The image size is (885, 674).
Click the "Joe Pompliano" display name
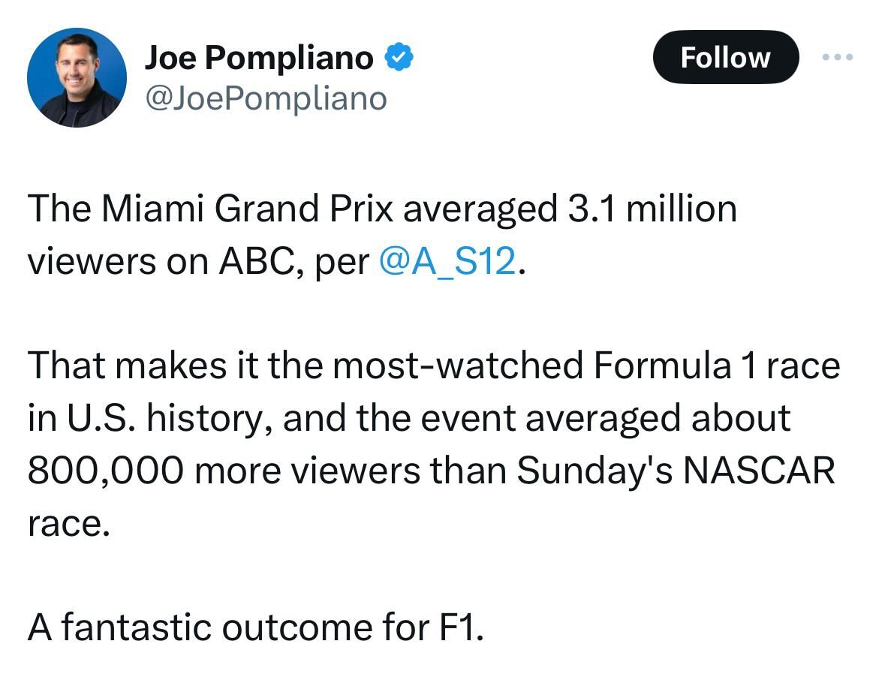pos(258,58)
